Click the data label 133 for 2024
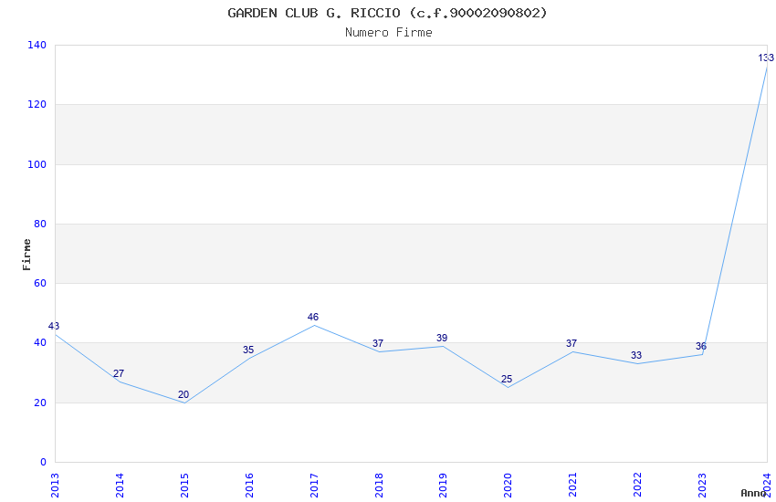Screen dimensions: 776x502 pyautogui.click(x=766, y=58)
